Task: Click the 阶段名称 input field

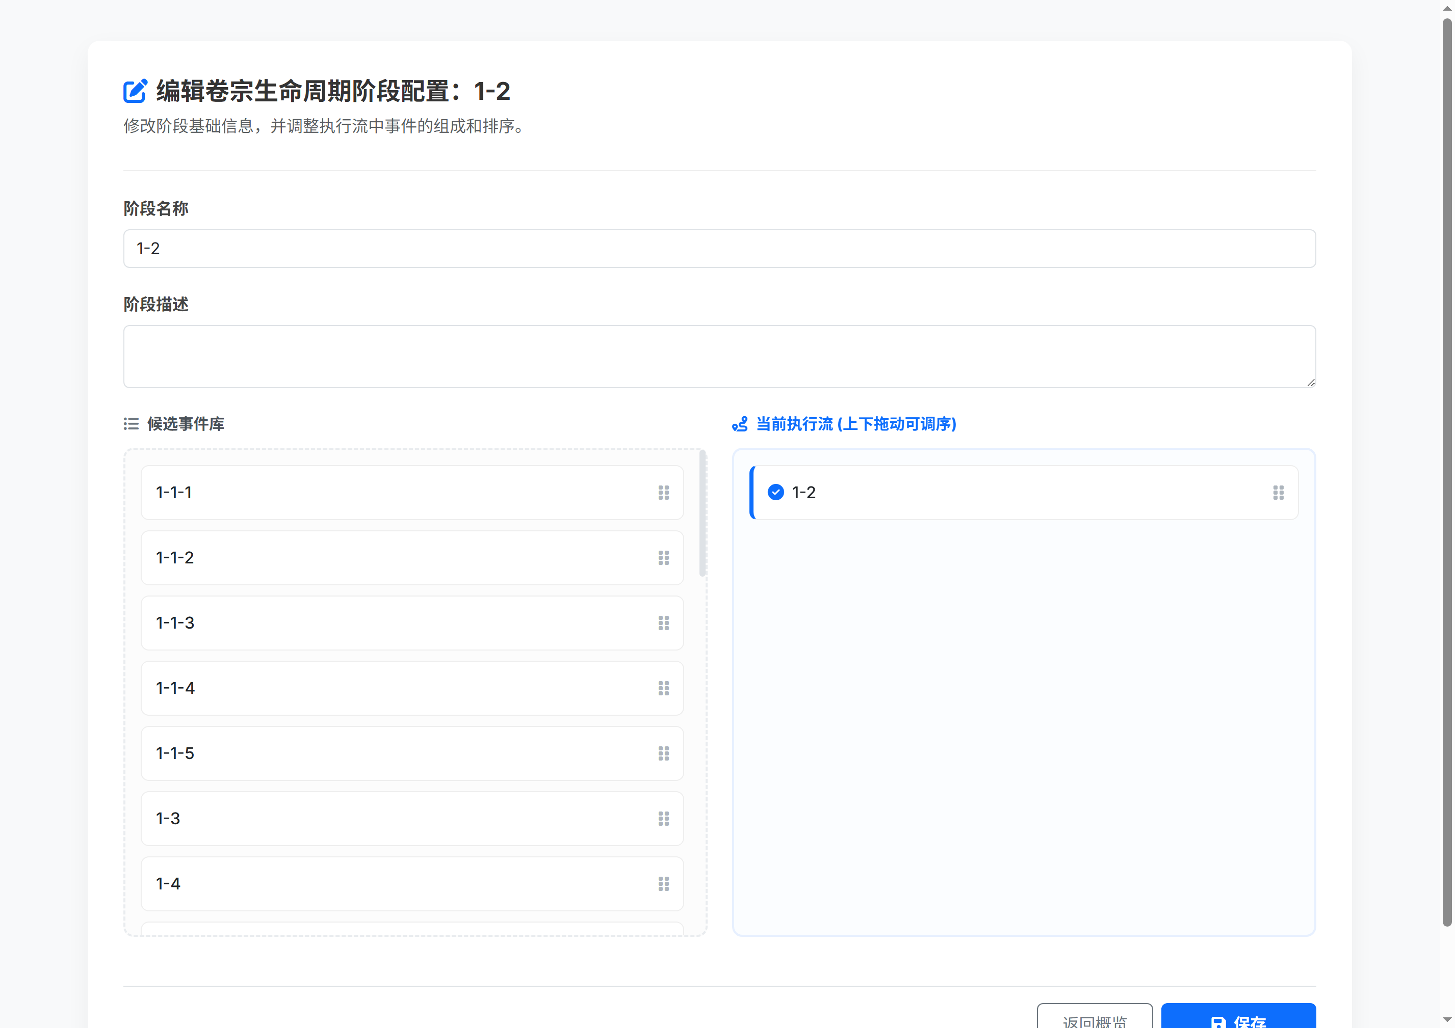Action: (719, 248)
